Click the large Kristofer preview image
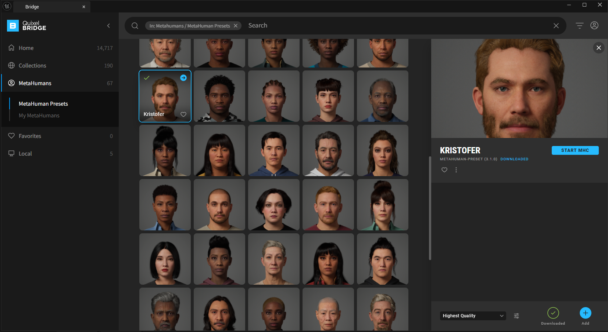The height and width of the screenshot is (332, 608). pyautogui.click(x=519, y=88)
